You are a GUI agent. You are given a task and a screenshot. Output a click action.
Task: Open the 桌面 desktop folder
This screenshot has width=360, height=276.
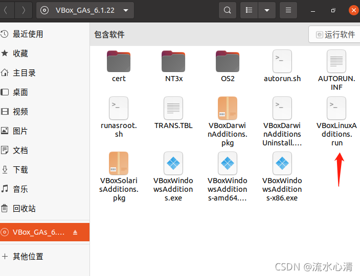point(45,92)
